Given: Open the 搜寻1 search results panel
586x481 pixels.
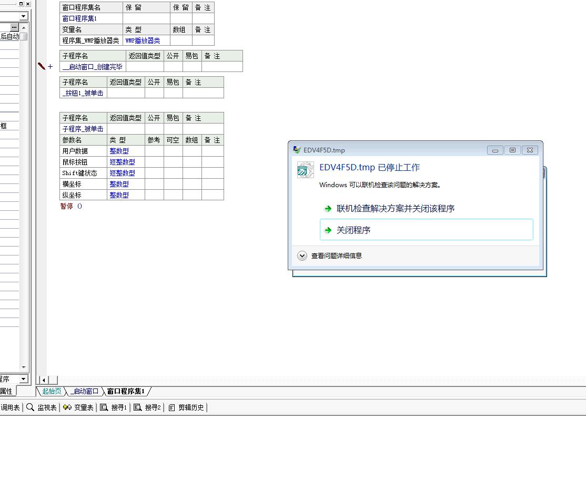Looking at the screenshot, I should coord(114,407).
